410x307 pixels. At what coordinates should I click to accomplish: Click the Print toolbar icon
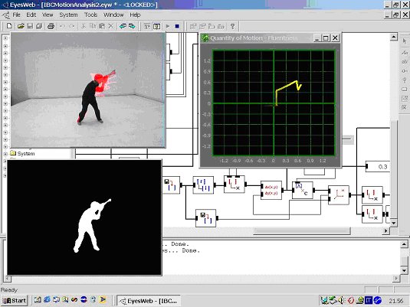tap(51, 26)
